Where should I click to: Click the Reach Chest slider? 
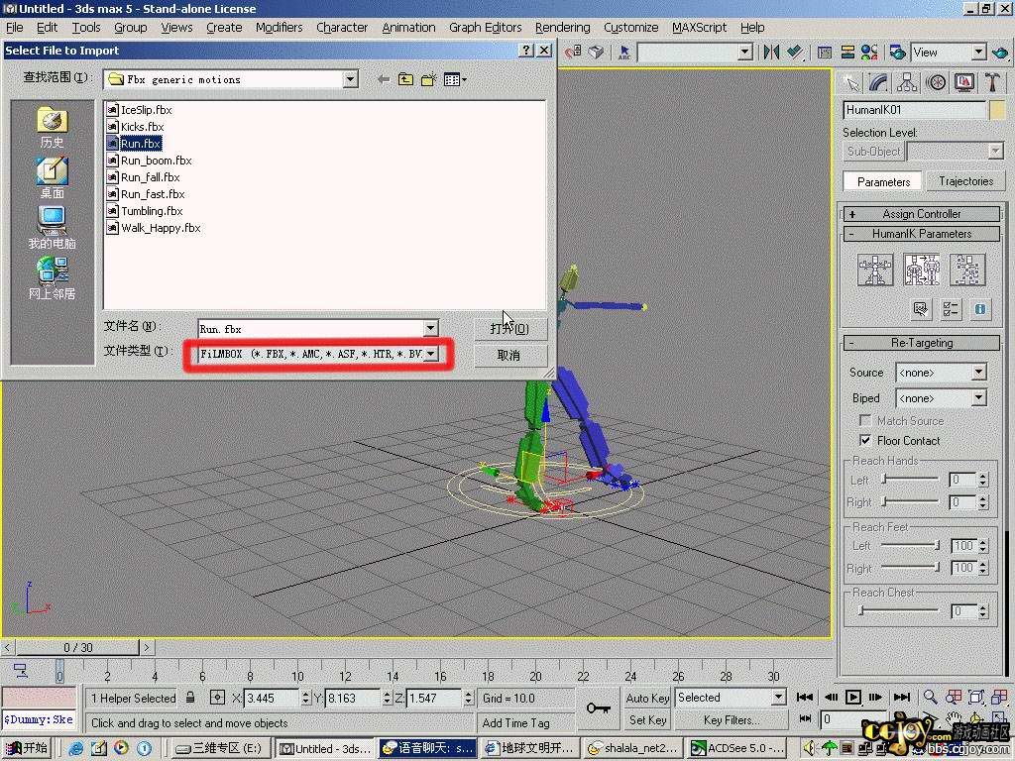pos(898,610)
